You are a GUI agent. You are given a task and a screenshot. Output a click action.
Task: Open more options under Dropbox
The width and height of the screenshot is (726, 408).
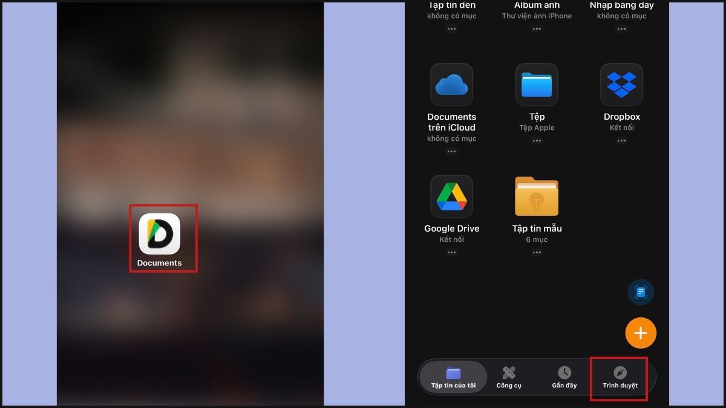[621, 141]
